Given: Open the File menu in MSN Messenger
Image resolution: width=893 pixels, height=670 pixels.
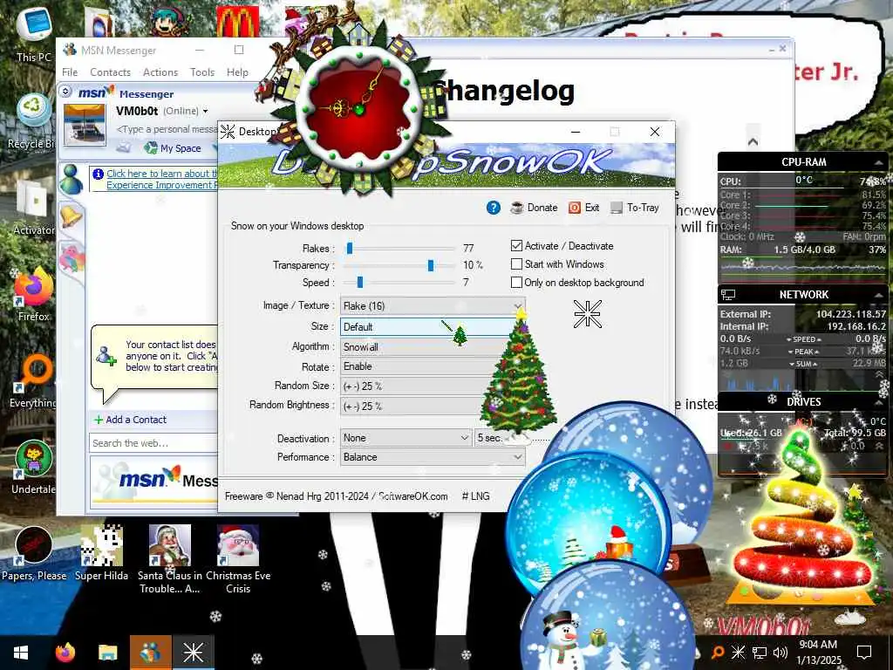Looking at the screenshot, I should (70, 72).
